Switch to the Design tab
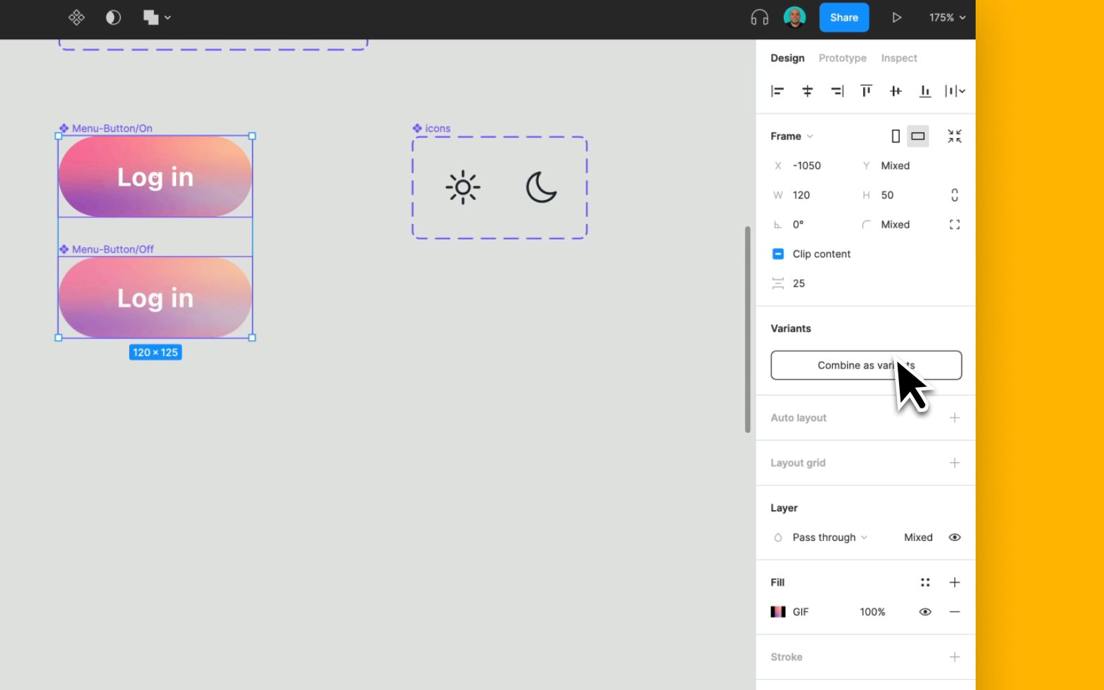Screen dimensions: 1104x690 click(x=787, y=58)
